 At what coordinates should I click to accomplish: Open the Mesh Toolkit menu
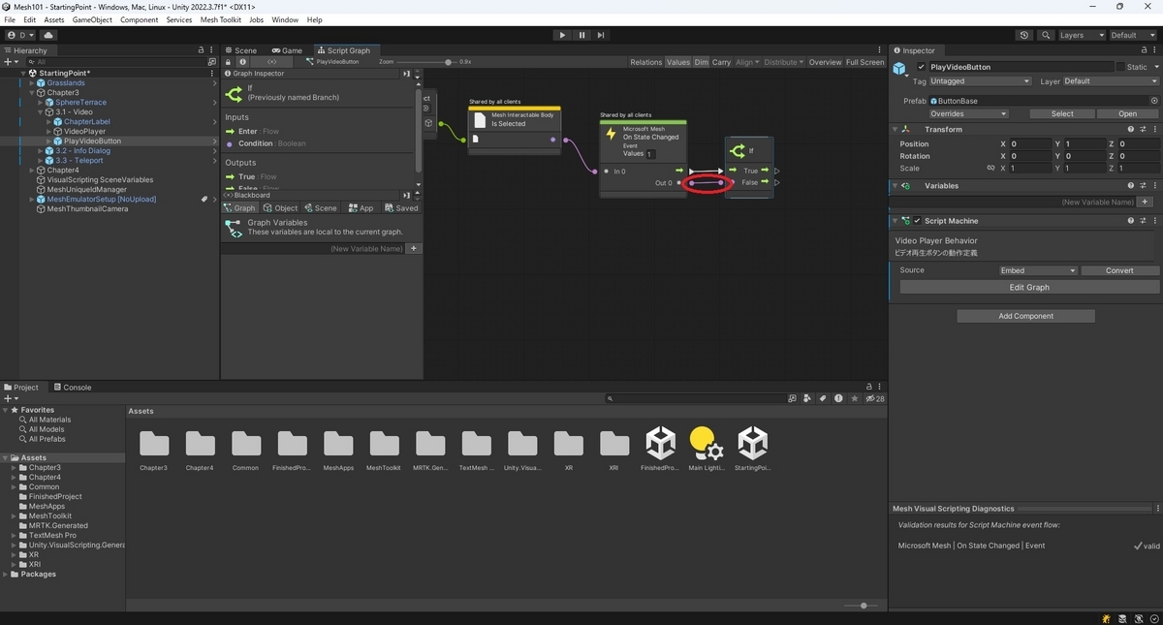click(x=221, y=19)
